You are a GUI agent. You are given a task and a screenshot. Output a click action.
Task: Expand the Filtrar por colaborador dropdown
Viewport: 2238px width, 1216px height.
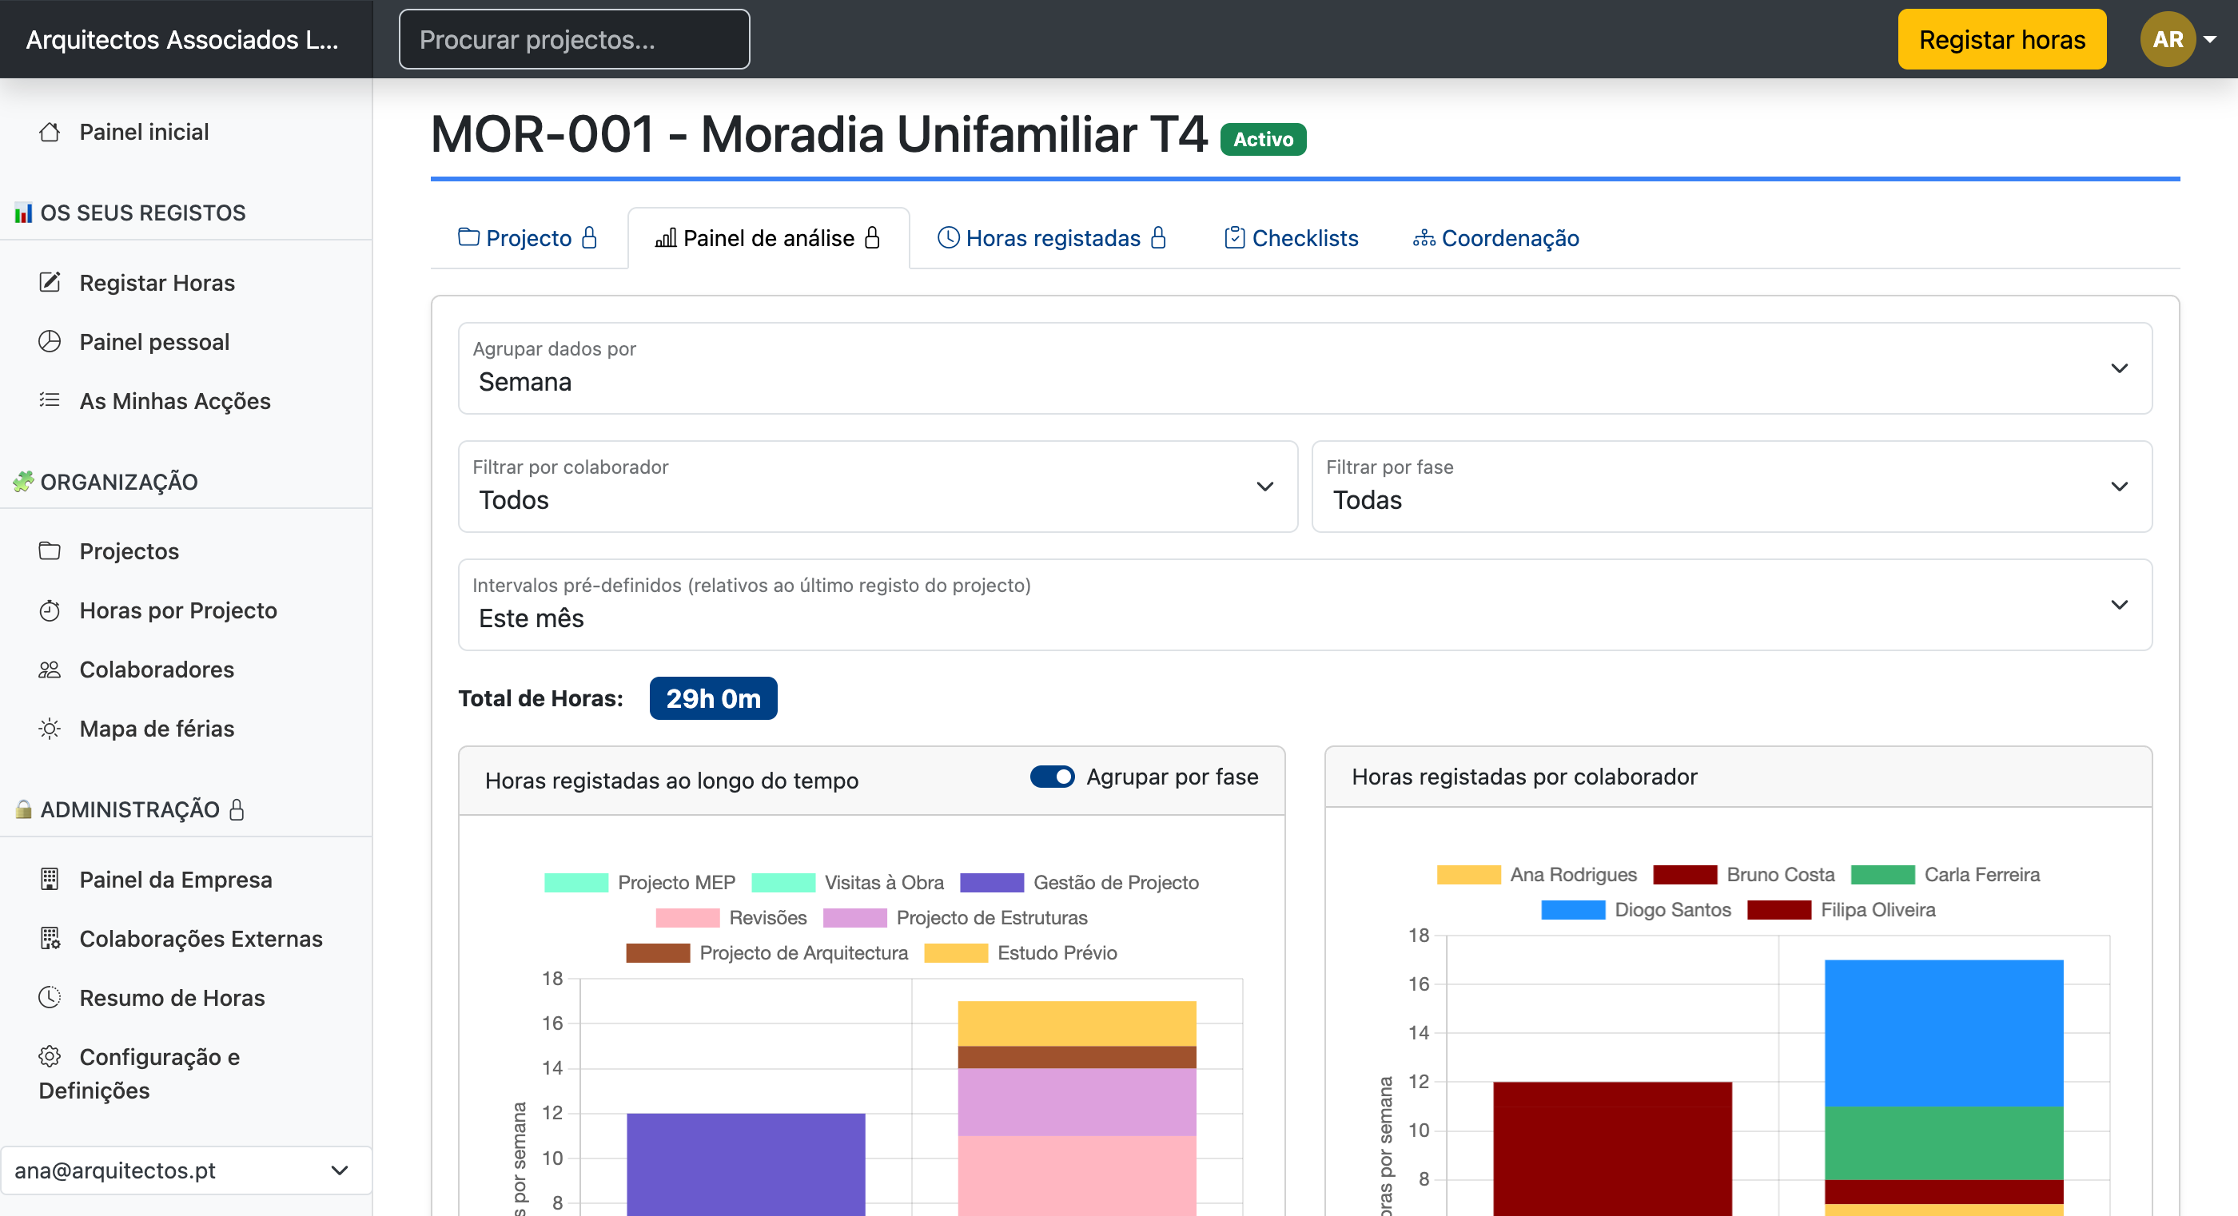(x=878, y=487)
